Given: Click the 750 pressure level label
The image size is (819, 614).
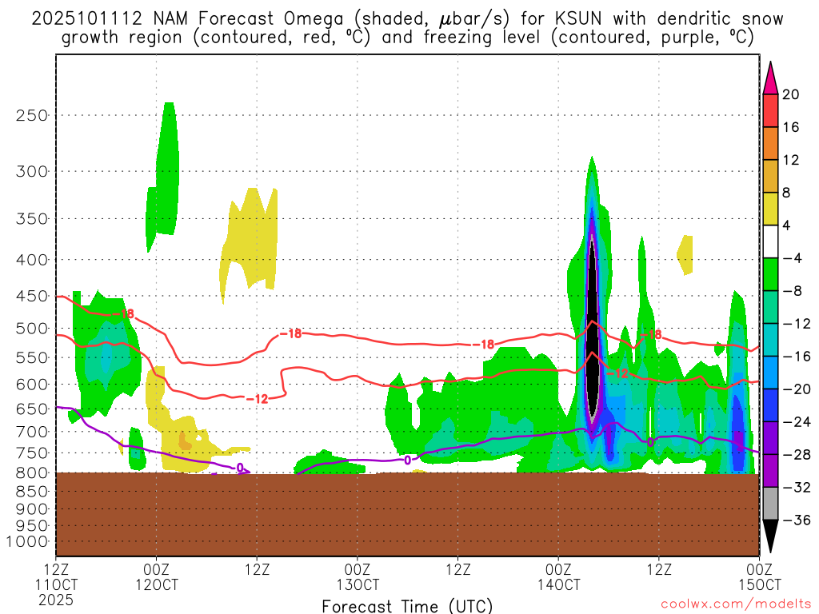Looking at the screenshot, I should (32, 453).
